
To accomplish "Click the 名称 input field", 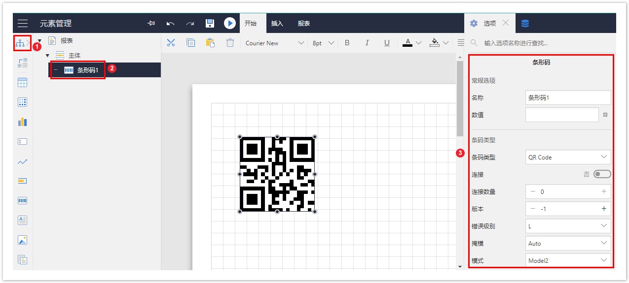I will click(568, 97).
